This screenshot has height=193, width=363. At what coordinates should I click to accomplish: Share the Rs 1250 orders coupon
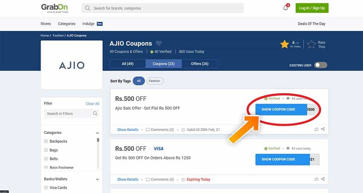323,179
